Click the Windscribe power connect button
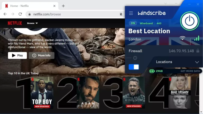203x114 pixels. pos(190,21)
